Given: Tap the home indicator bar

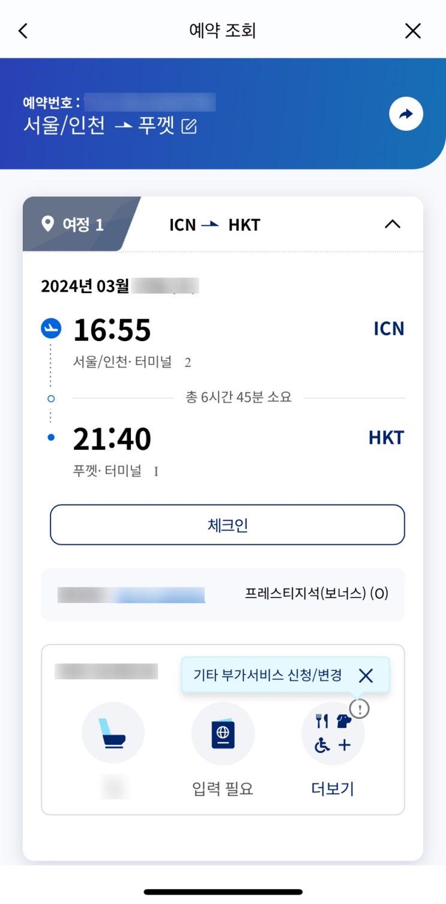Looking at the screenshot, I should pos(223,892).
